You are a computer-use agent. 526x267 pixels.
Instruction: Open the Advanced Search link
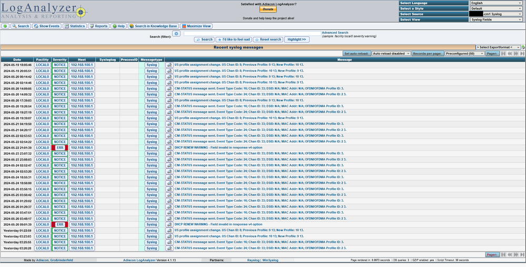(x=335, y=33)
